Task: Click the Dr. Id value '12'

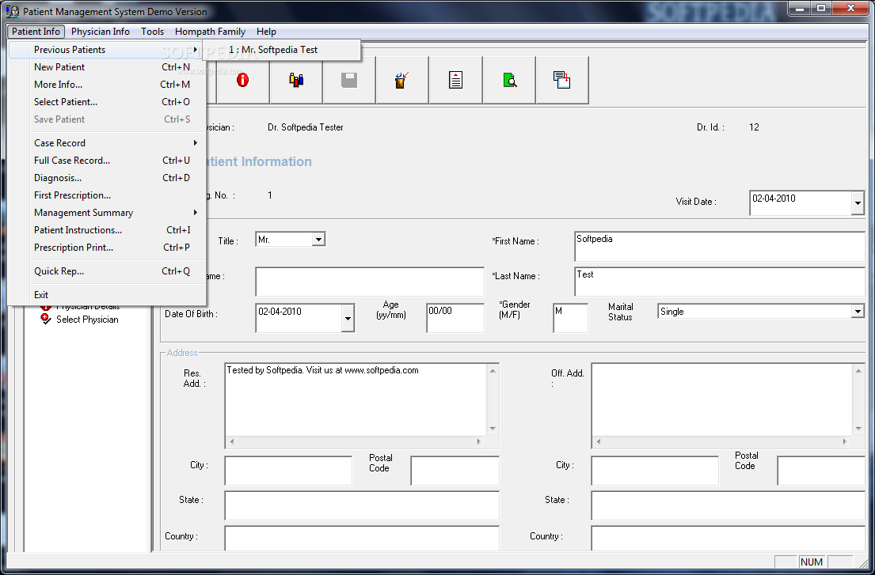Action: [754, 127]
